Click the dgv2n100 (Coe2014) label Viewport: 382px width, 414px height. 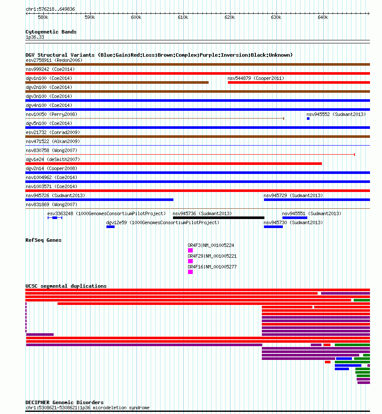(x=49, y=87)
